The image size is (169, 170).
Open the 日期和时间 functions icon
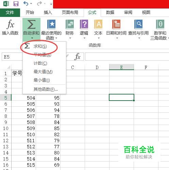116,24
